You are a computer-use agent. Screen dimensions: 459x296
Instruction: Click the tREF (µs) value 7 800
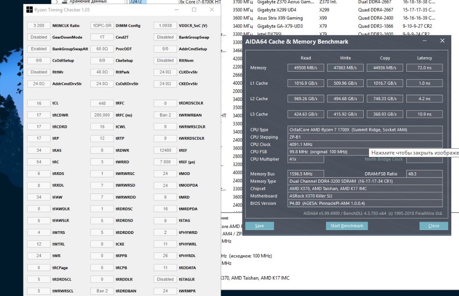(165, 162)
